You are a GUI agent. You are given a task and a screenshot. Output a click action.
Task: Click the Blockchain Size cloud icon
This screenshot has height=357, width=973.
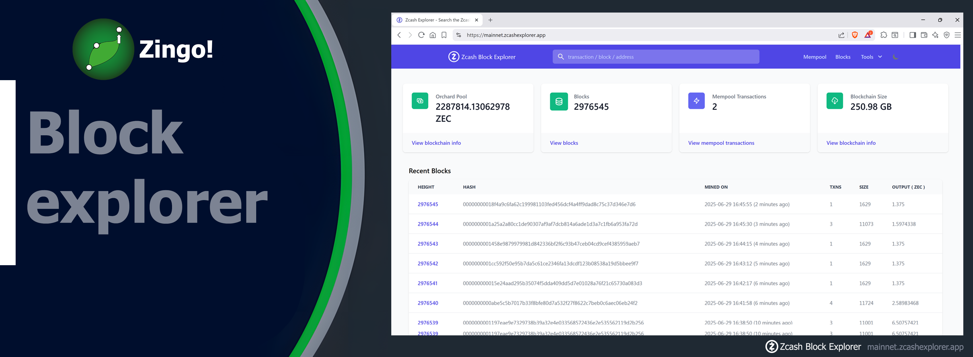tap(835, 101)
